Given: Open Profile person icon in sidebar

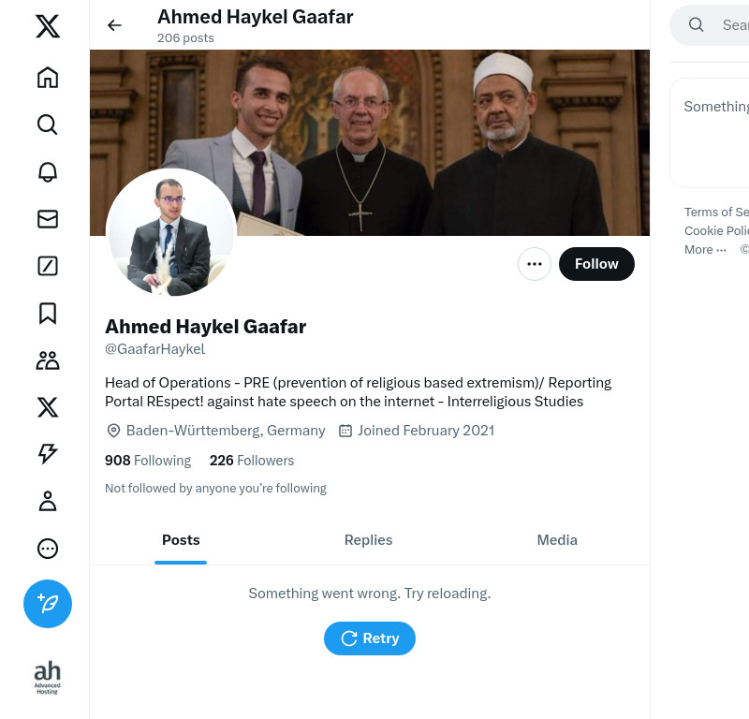Looking at the screenshot, I should click(48, 501).
